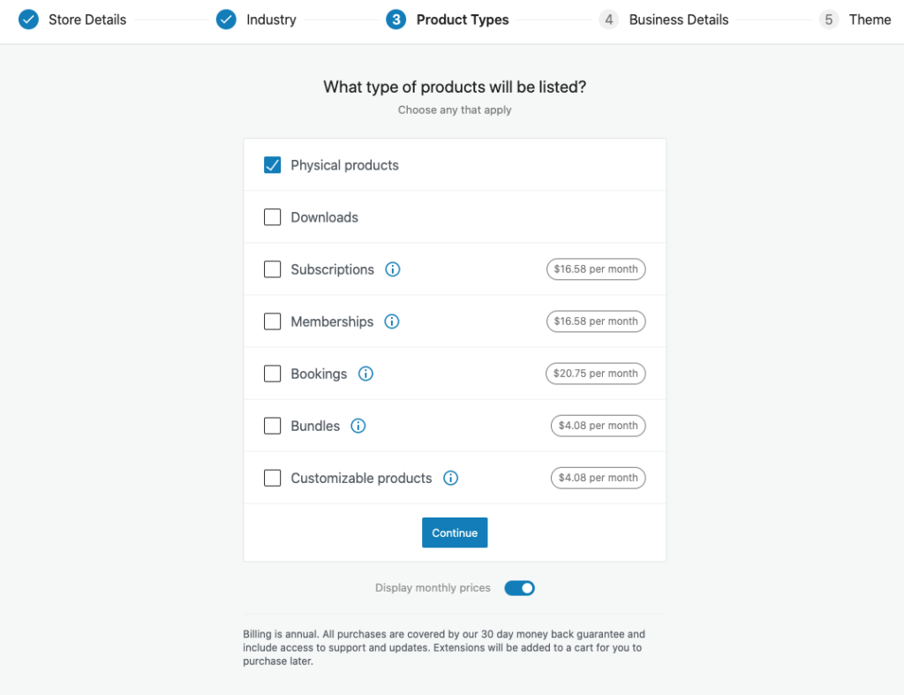Click the step 3 number icon

396,19
